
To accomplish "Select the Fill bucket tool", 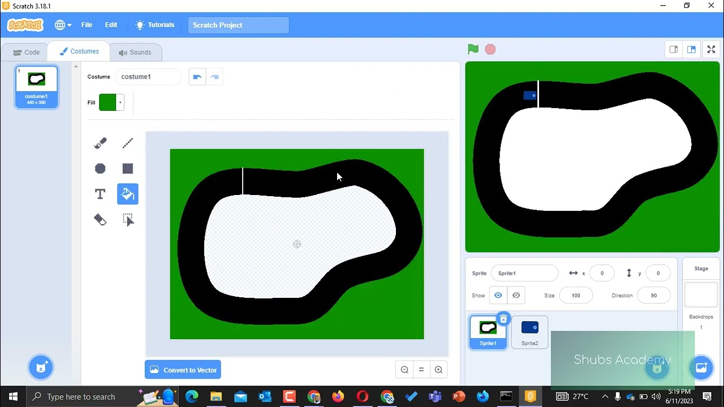I will [x=128, y=194].
